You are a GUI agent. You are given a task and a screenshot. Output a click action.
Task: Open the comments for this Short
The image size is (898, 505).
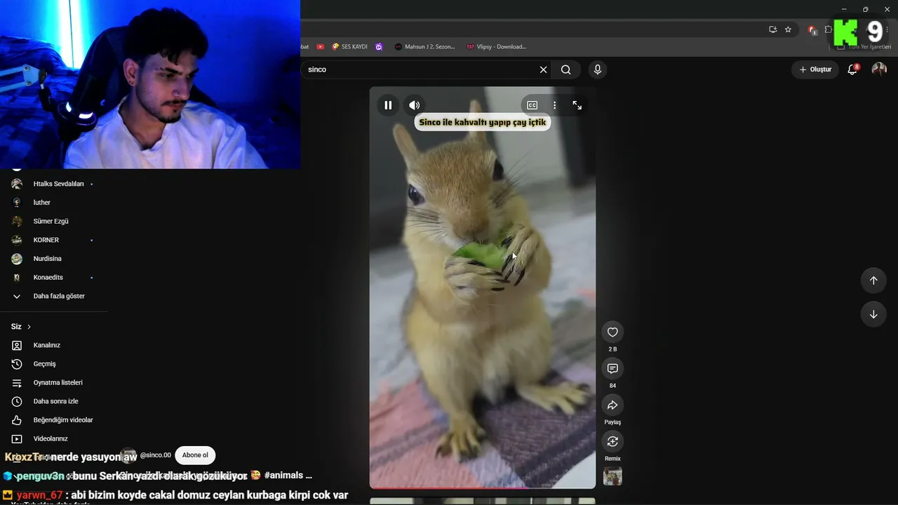tap(612, 369)
